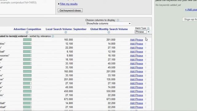Open chevron menu in the 14,800 / 22,200 row

click(146, 103)
